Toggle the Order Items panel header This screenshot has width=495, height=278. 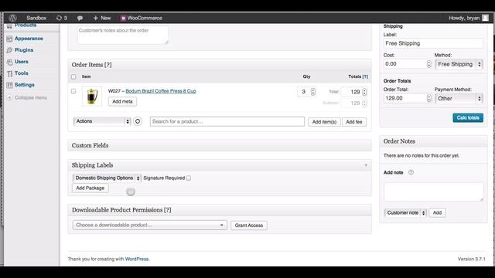(220, 65)
